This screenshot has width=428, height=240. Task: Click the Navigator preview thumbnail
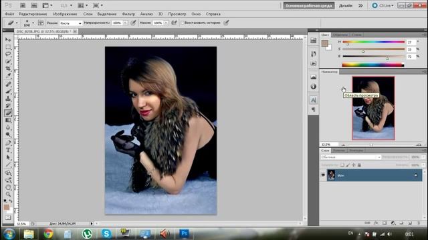click(x=373, y=108)
